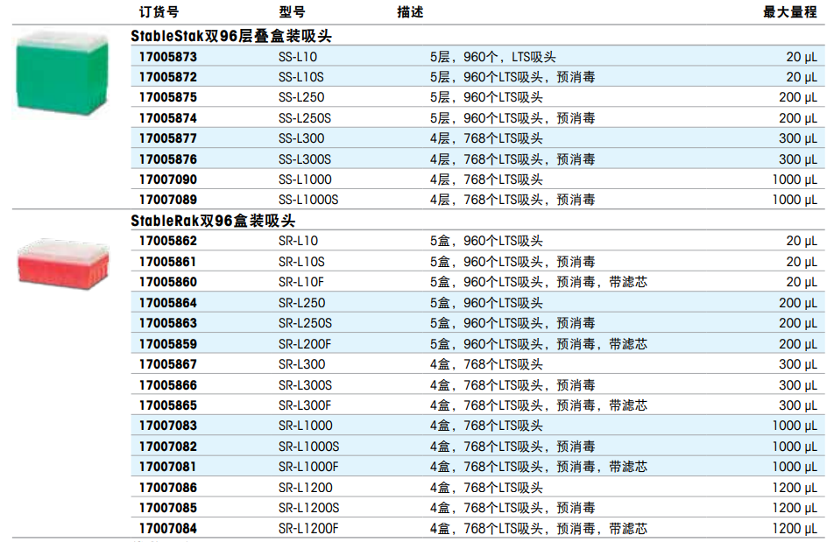Viewport: 834px width, 542px height.
Task: Select order number 17007081
Action: point(168,467)
